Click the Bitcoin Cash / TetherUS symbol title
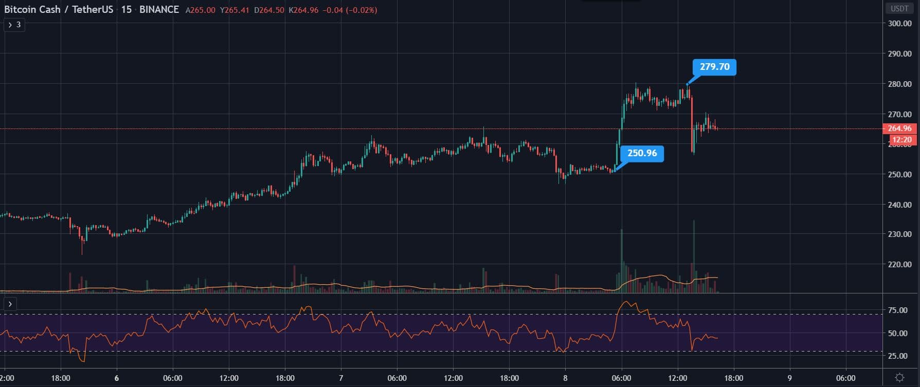This screenshot has height=387, width=920. [59, 10]
